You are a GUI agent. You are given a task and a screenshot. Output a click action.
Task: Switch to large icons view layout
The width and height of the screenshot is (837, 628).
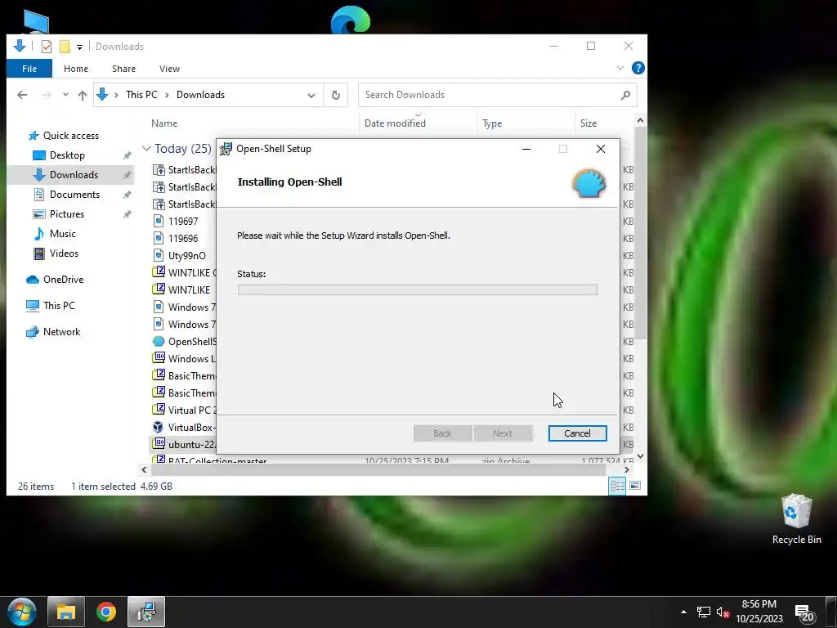coord(635,486)
